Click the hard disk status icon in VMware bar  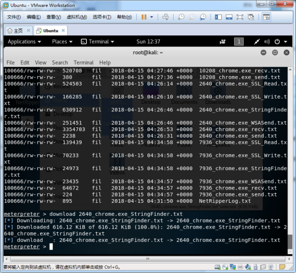[217, 267]
